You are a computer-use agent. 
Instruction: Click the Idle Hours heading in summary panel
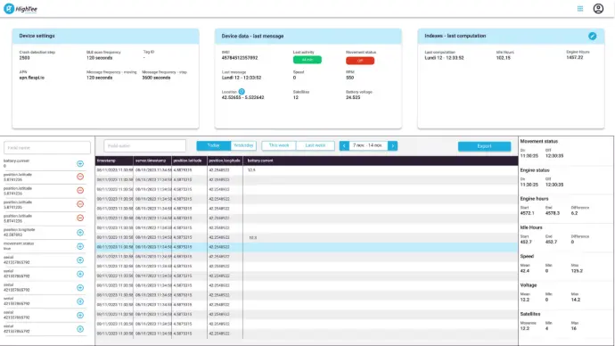coord(531,227)
